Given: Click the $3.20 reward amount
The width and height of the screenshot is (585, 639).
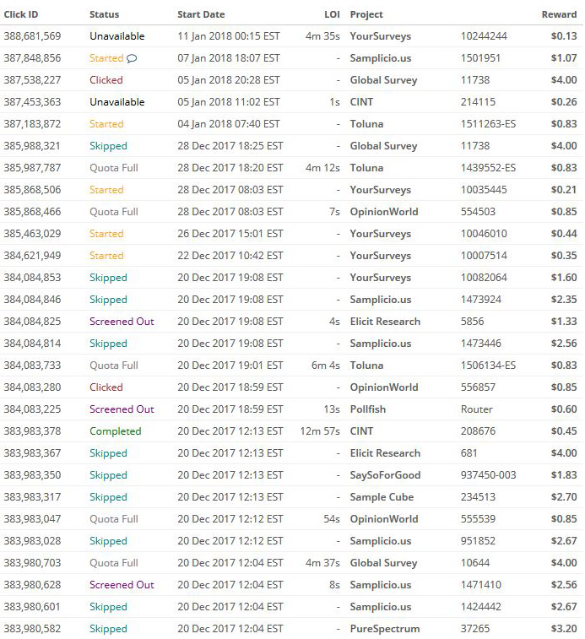Looking at the screenshot, I should (564, 629).
